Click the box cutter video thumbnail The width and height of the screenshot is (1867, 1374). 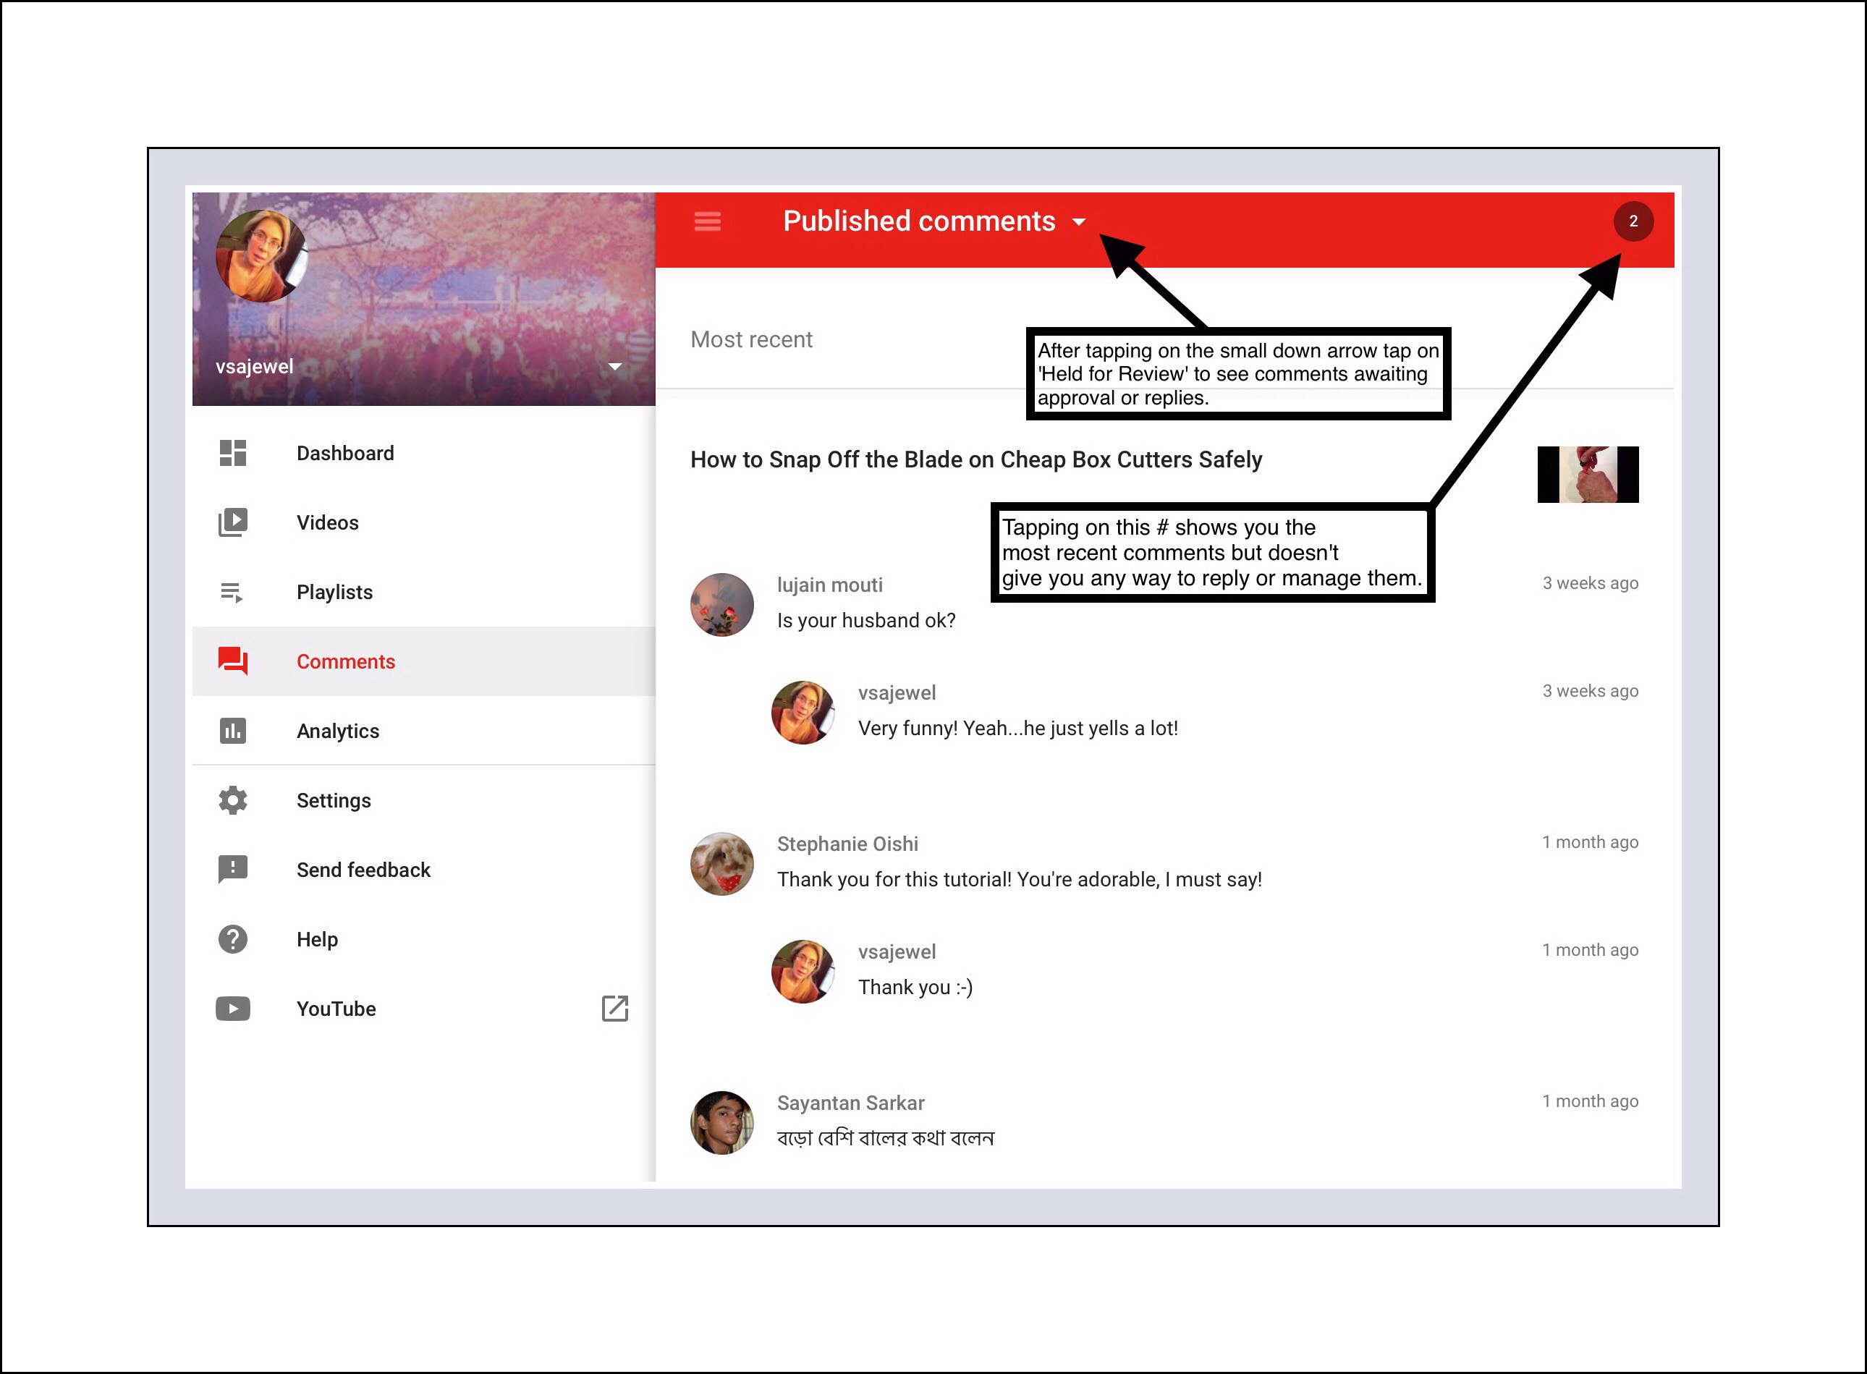(1587, 474)
